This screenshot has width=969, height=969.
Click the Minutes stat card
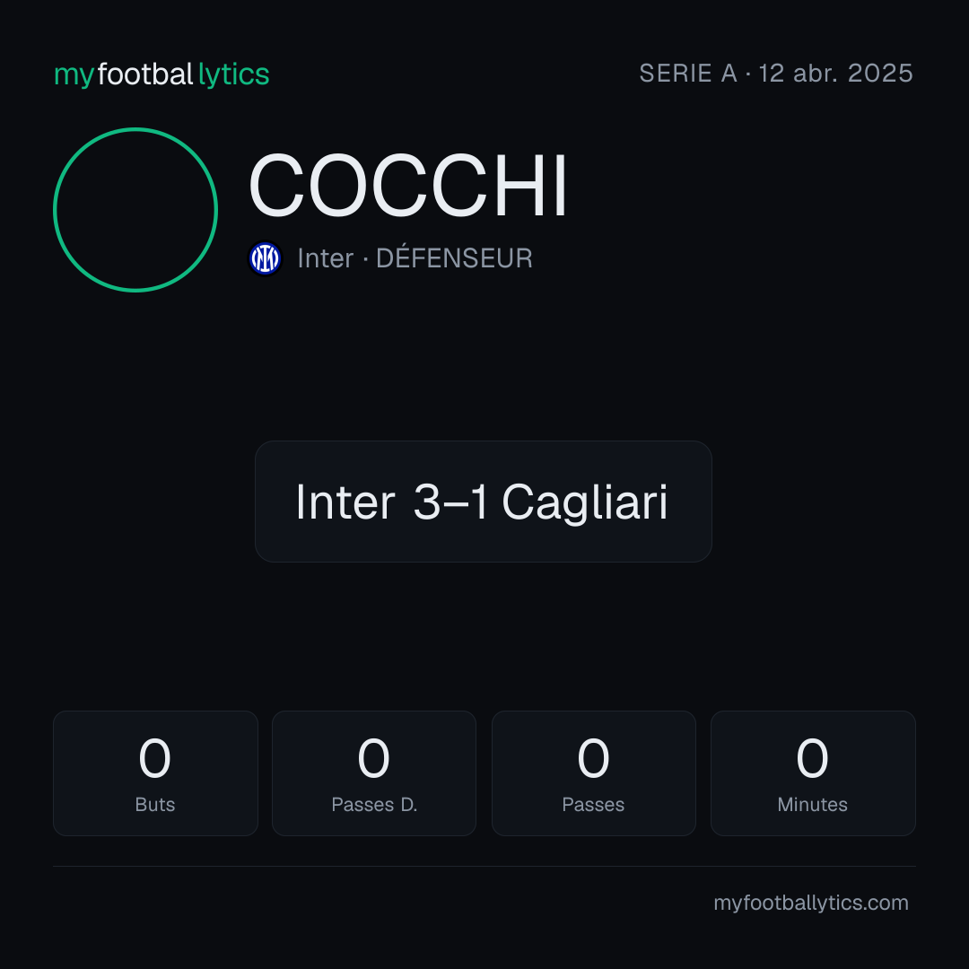pyautogui.click(x=813, y=773)
